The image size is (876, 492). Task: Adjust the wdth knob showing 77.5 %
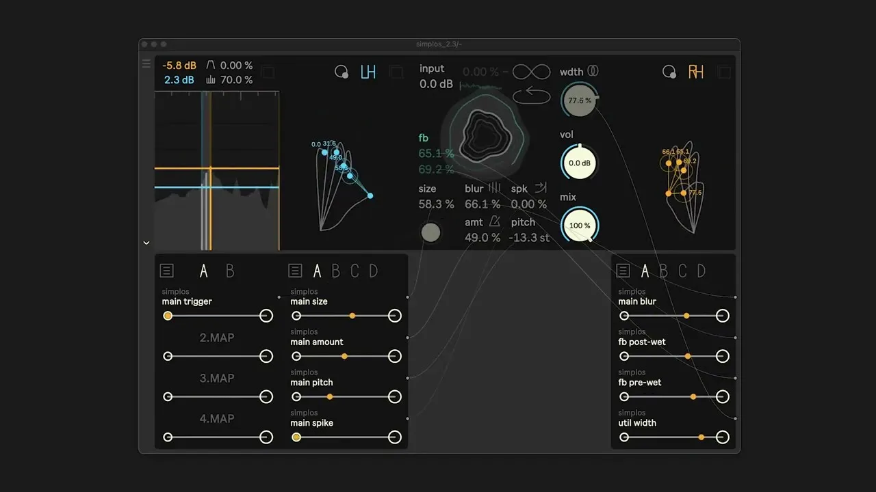pyautogui.click(x=579, y=100)
